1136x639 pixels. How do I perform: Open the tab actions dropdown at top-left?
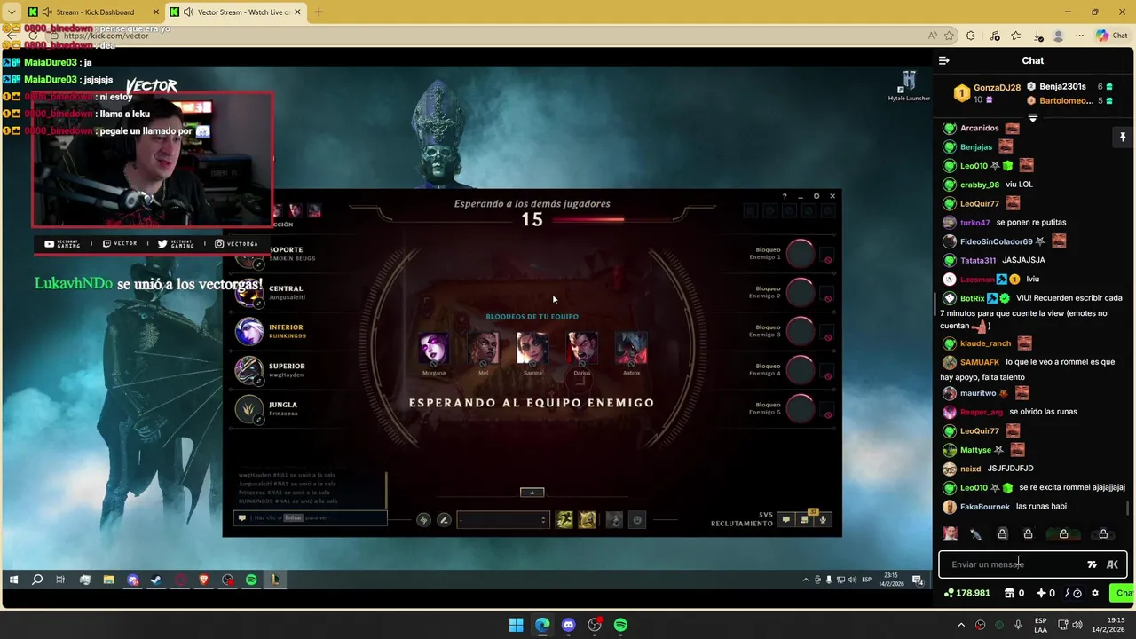[12, 12]
